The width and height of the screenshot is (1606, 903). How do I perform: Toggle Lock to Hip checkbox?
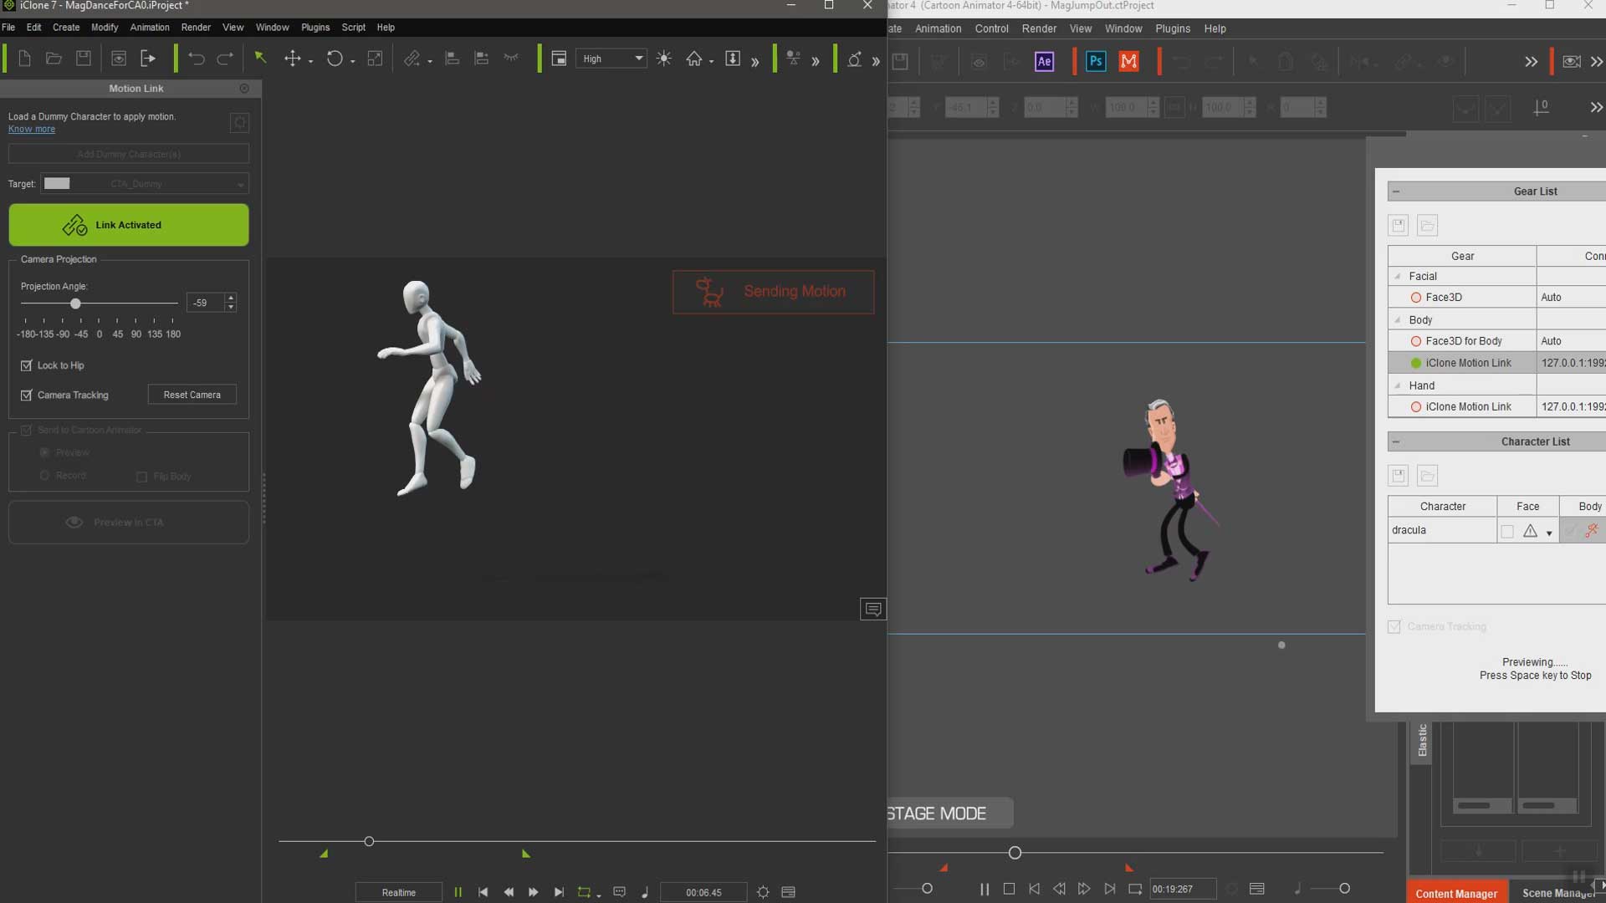(x=27, y=365)
